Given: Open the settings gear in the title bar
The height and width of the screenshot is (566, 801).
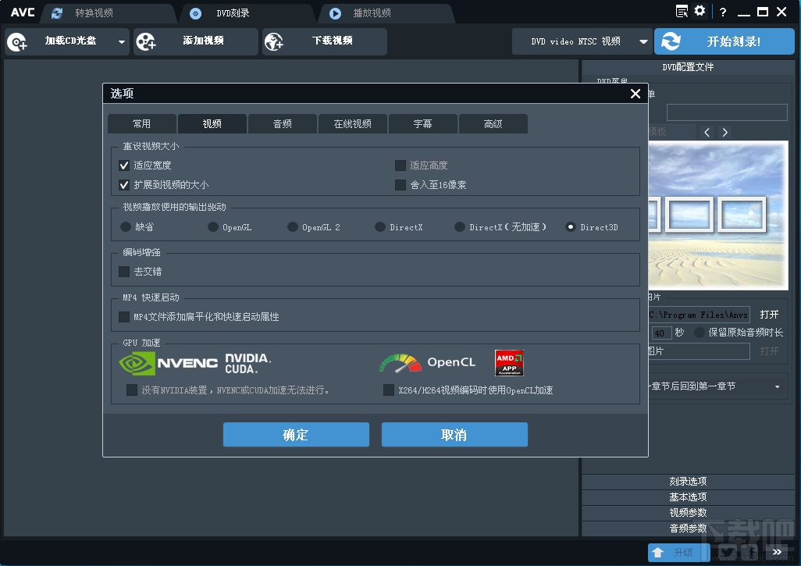Looking at the screenshot, I should pyautogui.click(x=698, y=12).
